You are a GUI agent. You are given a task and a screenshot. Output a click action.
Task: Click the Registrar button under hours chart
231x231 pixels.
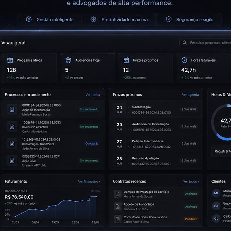pyautogui.click(x=221, y=151)
